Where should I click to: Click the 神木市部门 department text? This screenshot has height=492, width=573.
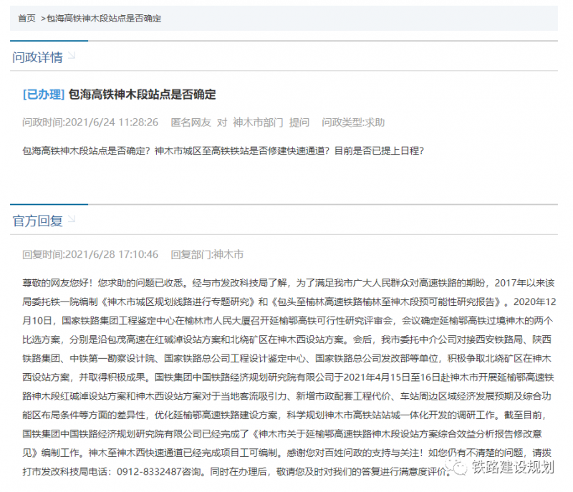click(258, 122)
